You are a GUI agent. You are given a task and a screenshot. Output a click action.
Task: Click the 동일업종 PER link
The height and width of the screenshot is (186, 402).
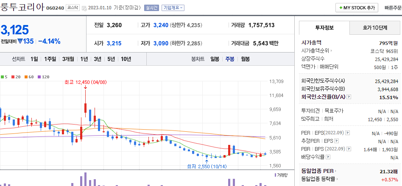(x=317, y=171)
